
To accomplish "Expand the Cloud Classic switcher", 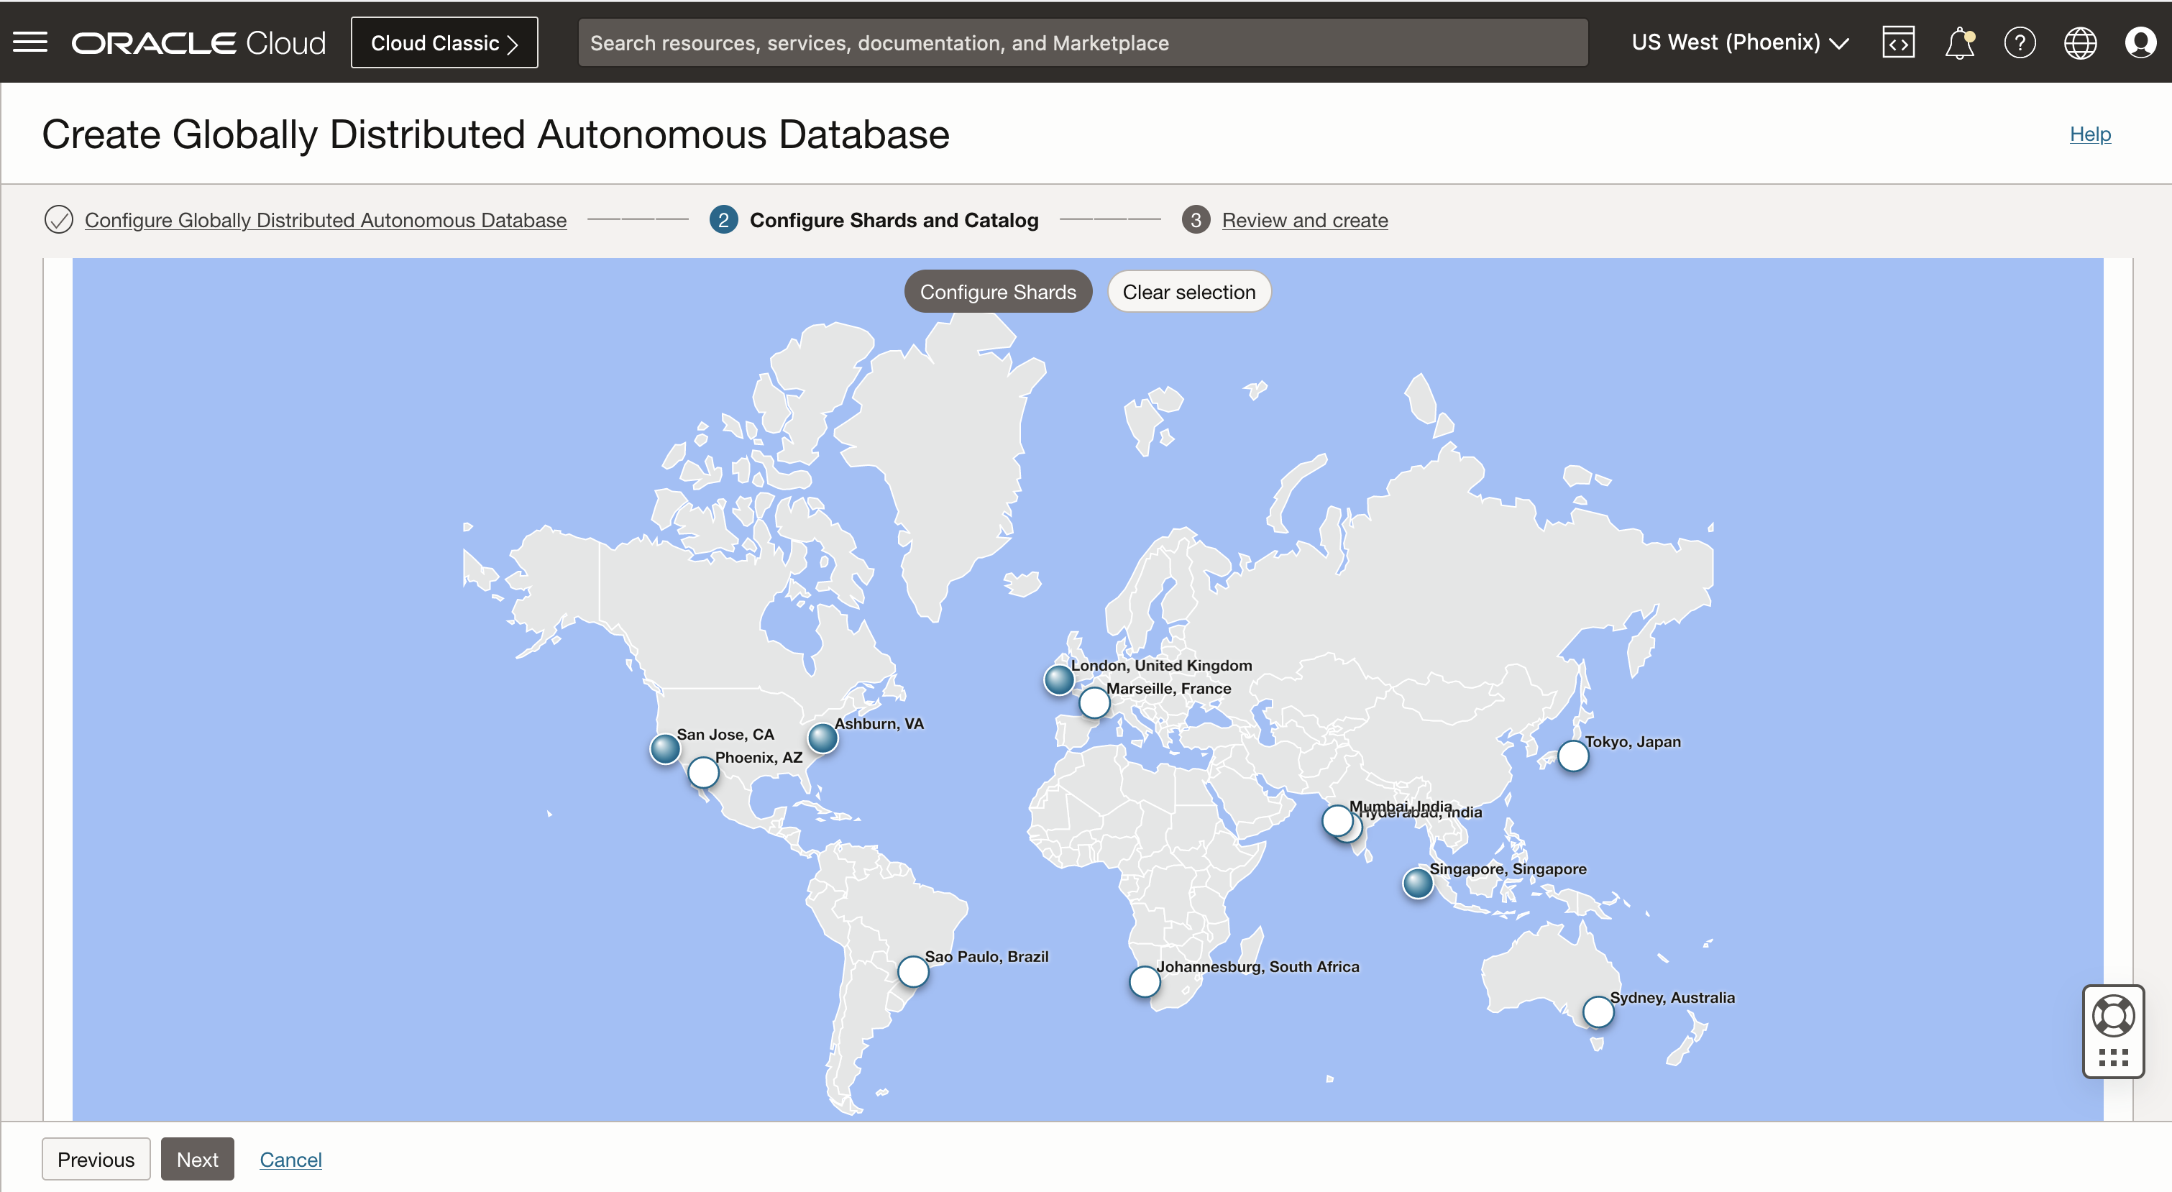I will click(x=444, y=42).
